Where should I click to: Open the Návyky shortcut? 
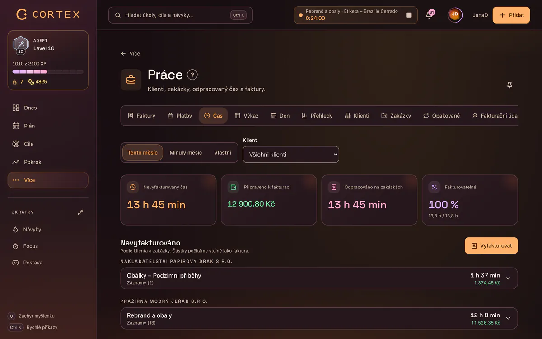pyautogui.click(x=48, y=230)
